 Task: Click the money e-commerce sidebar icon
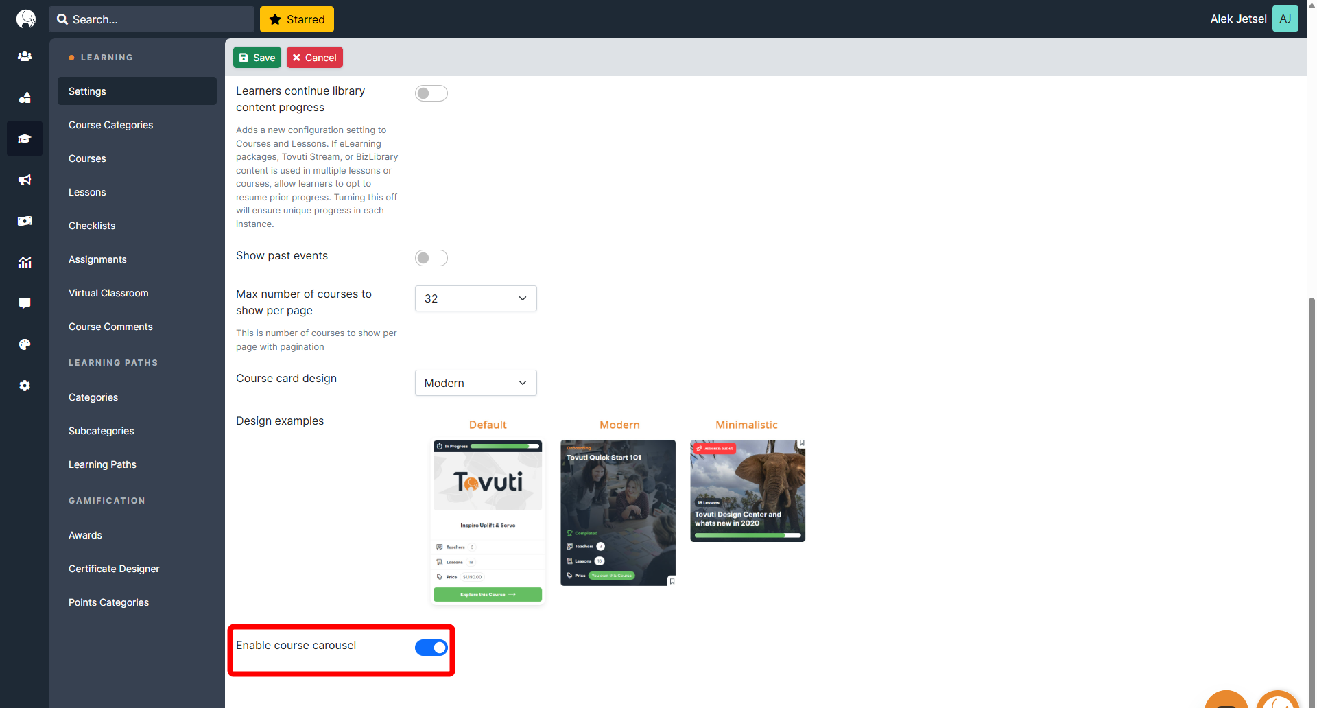coord(25,221)
